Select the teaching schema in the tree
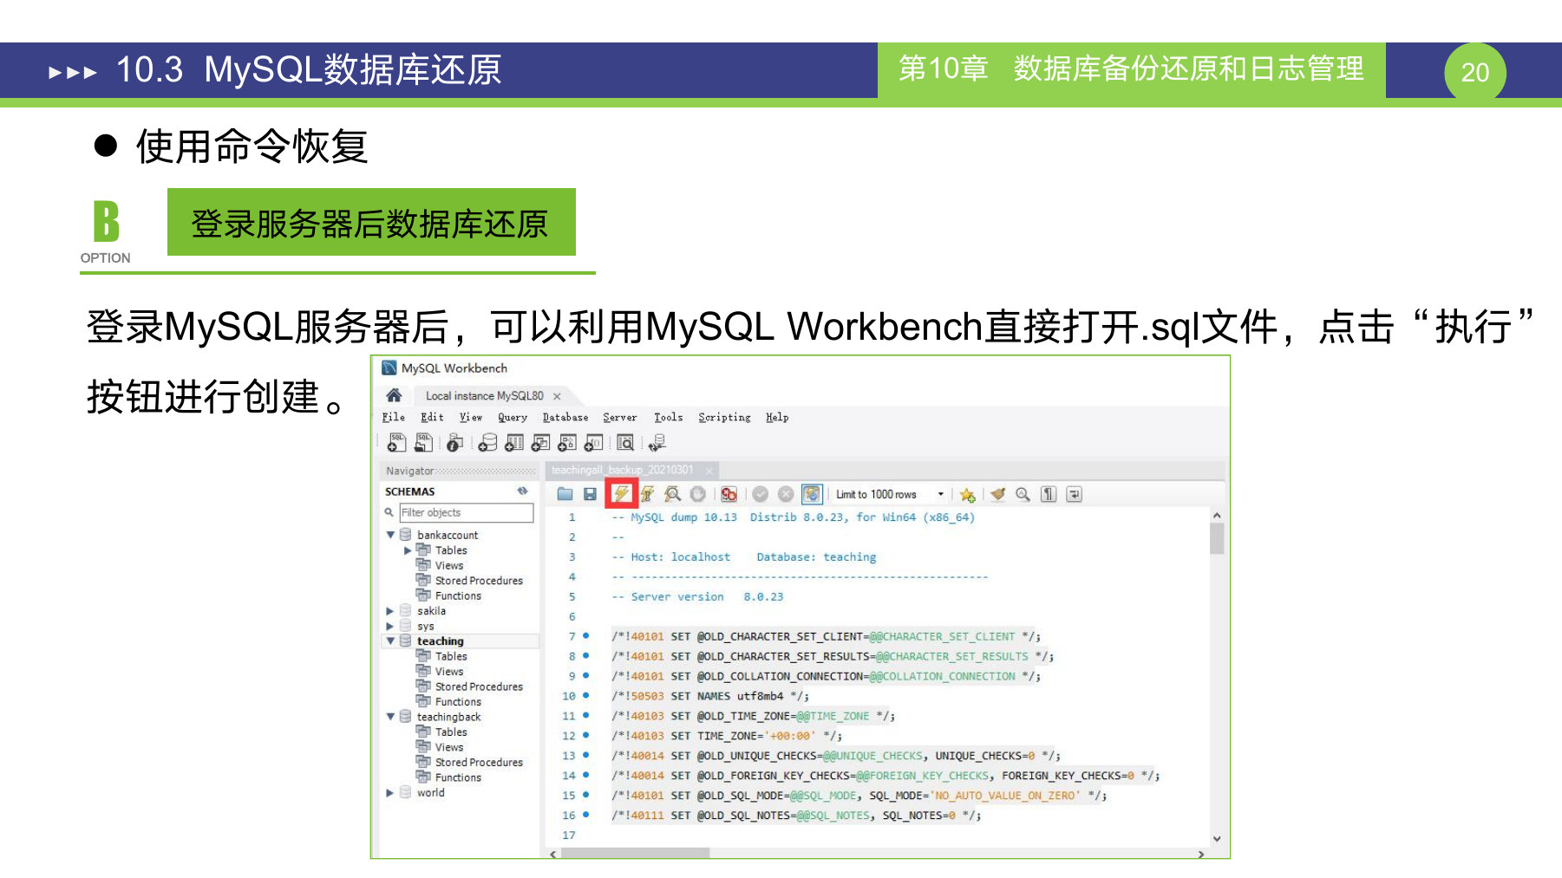Viewport: 1562px width, 878px height. tap(441, 641)
